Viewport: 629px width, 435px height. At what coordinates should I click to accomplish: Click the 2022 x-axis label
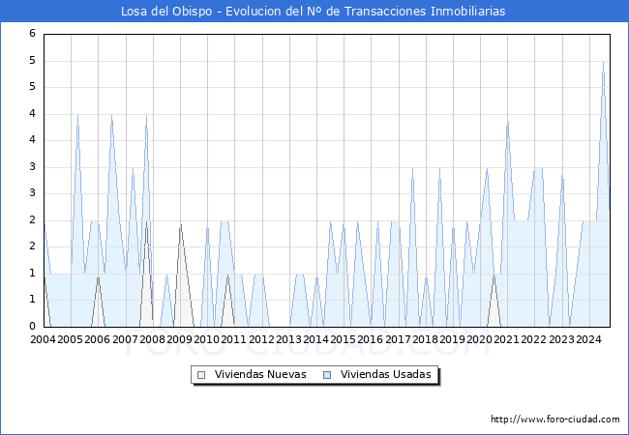click(534, 339)
